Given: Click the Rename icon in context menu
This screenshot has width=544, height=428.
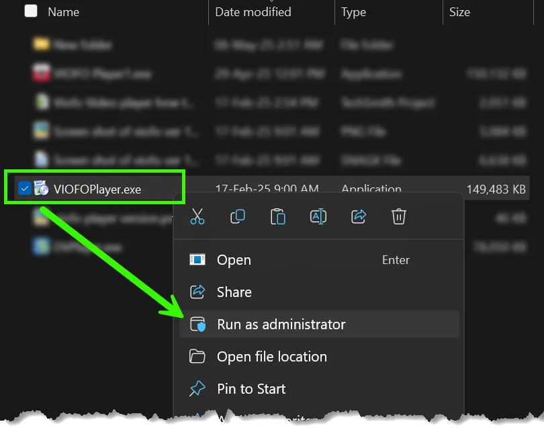Looking at the screenshot, I should click(318, 216).
